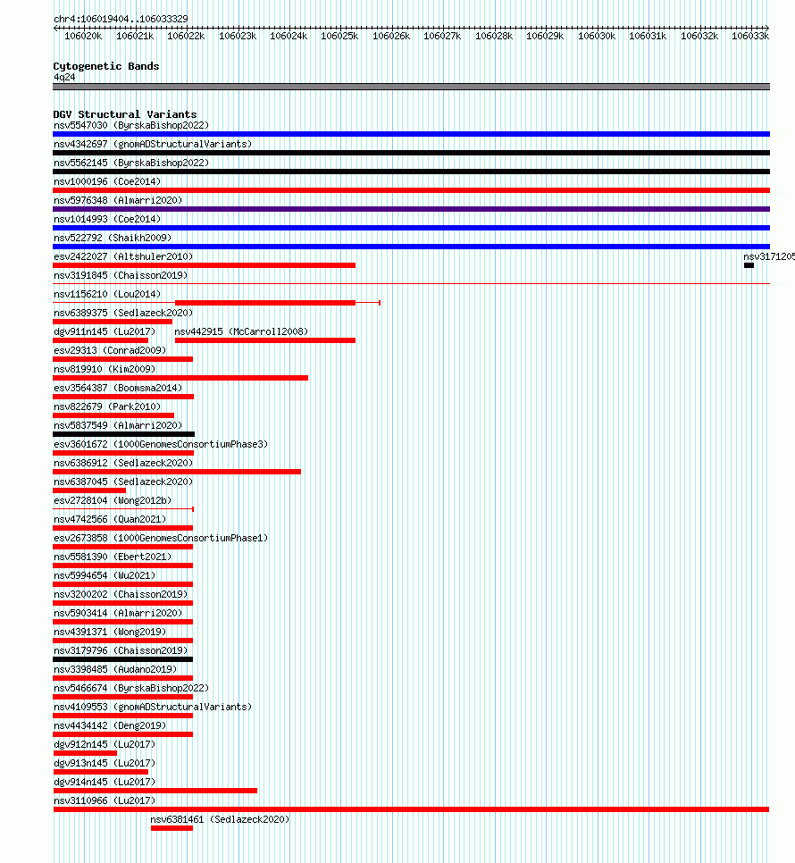Screen dimensions: 795x863
Task: Open nsv3200202 (Chaisson2019) label
Action: pos(121,594)
